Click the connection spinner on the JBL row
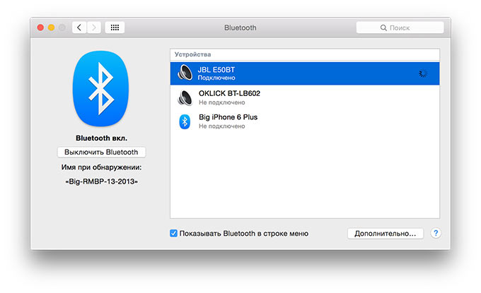This screenshot has height=293, width=481. (423, 73)
